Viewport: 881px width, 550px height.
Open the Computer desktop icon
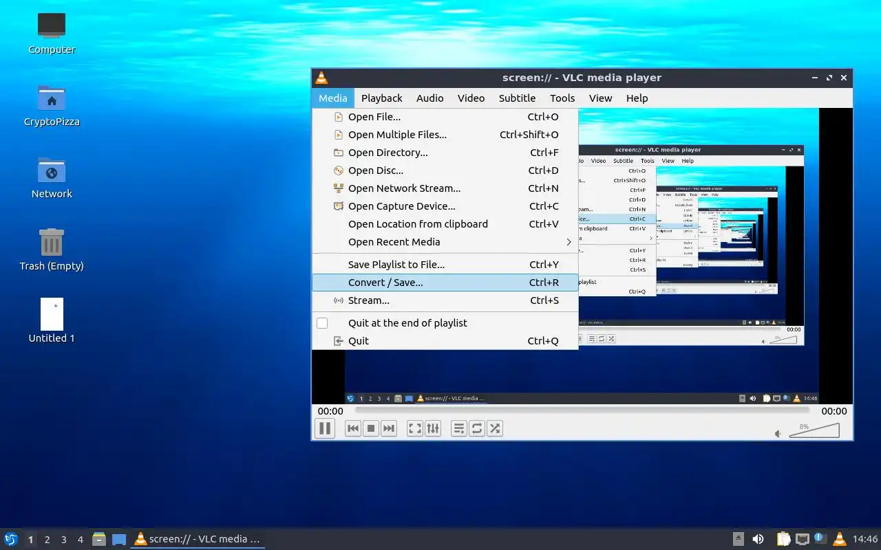coord(52,34)
